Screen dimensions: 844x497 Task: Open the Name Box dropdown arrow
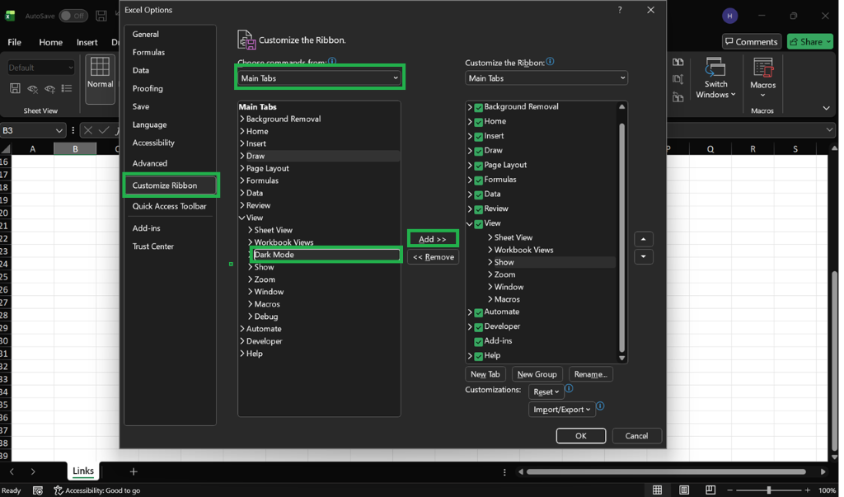click(59, 130)
